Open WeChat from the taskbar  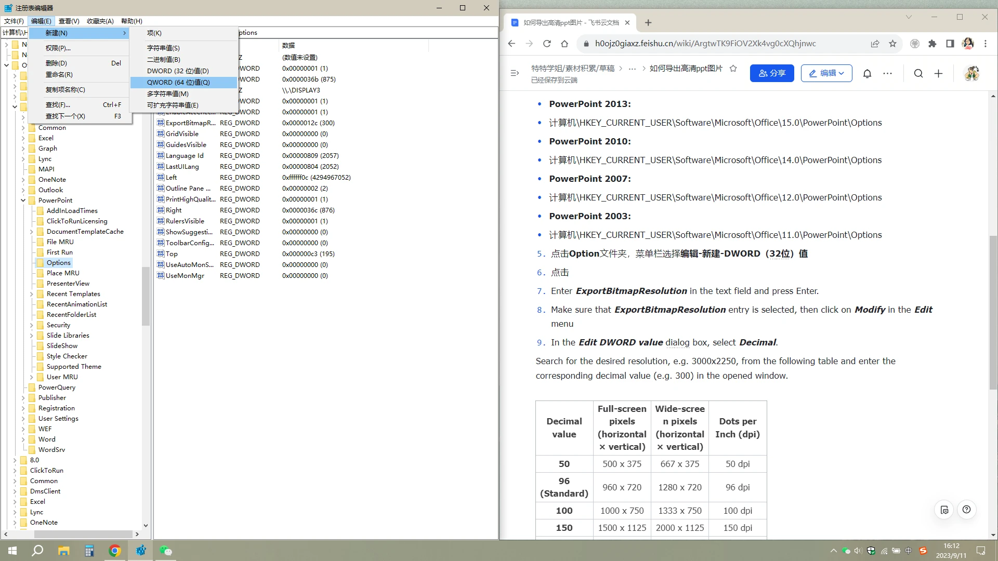pyautogui.click(x=166, y=551)
